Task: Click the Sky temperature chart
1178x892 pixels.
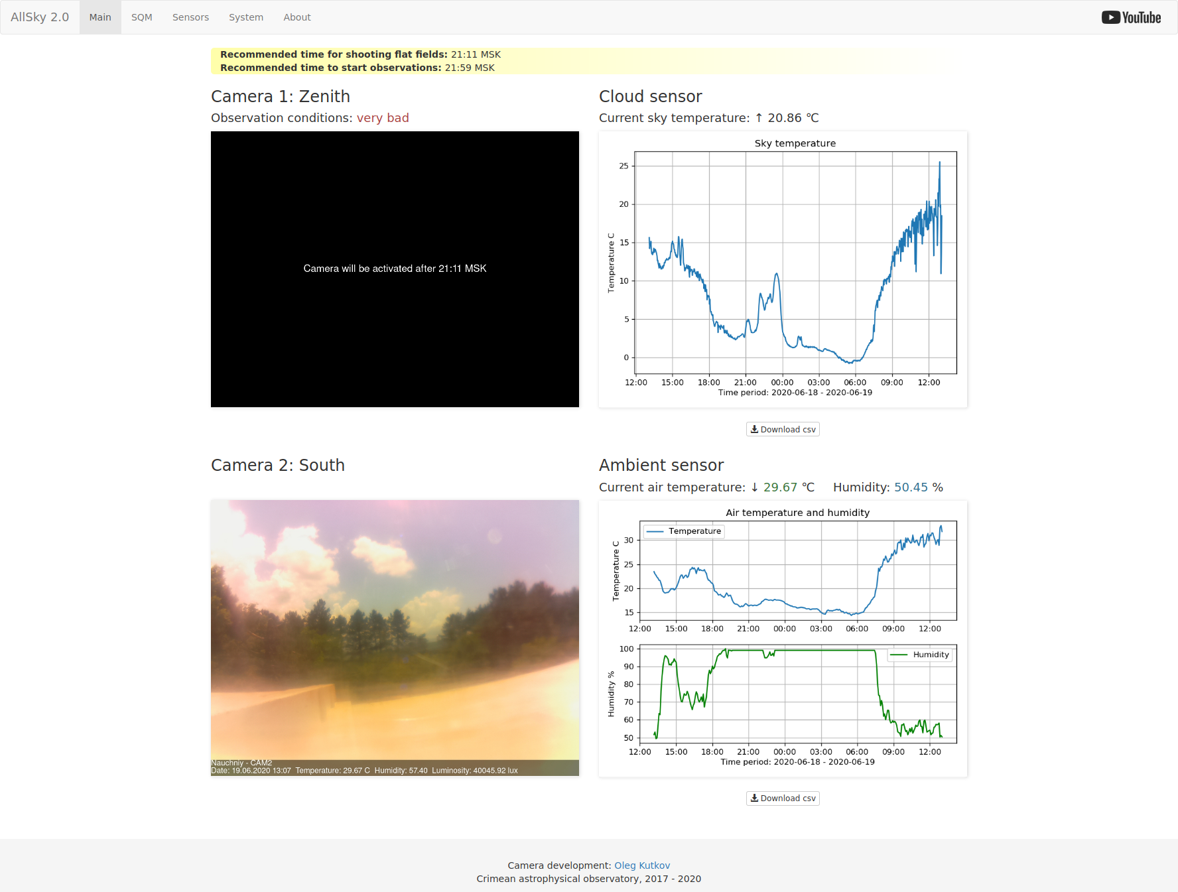Action: coord(783,269)
